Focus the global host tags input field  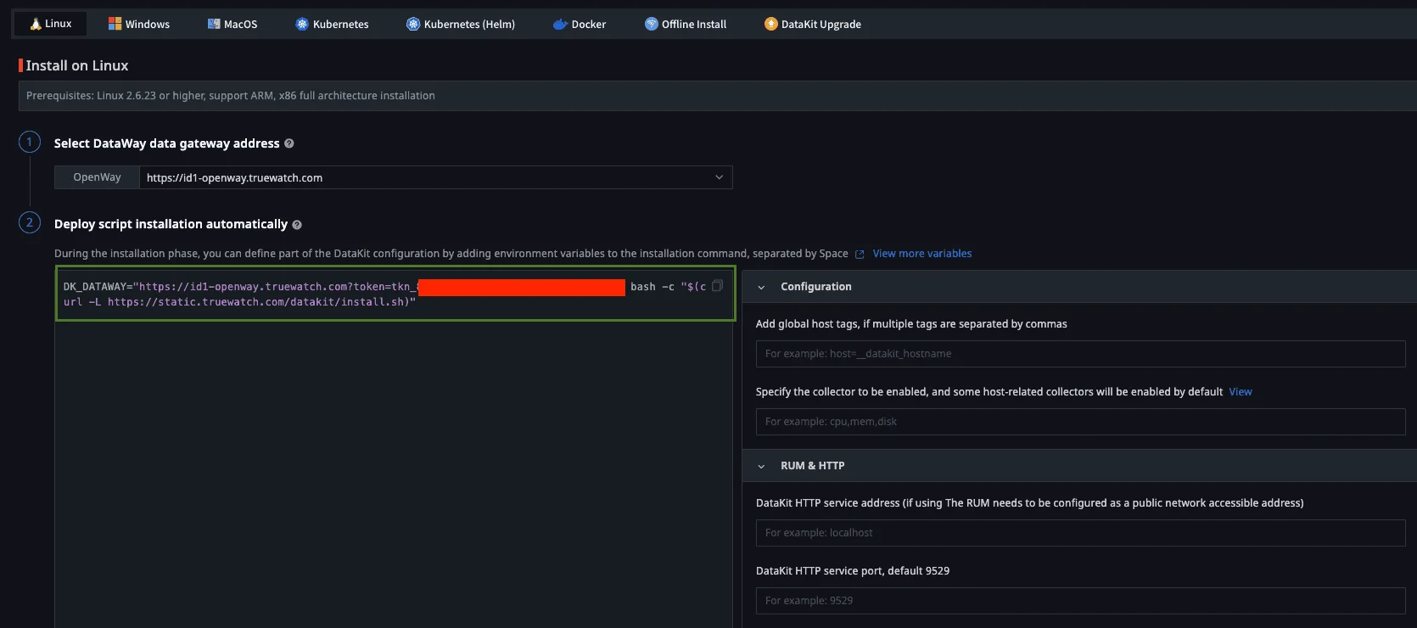pyautogui.click(x=1079, y=354)
